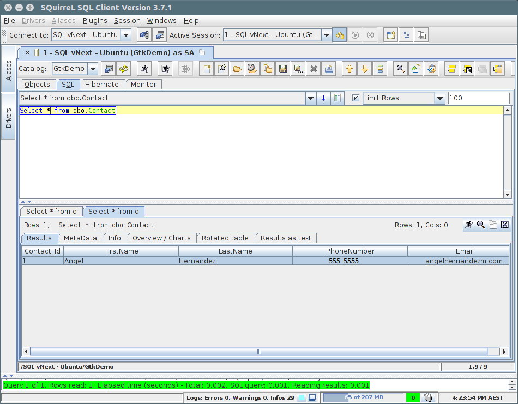Click the rerun query icon in results
The height and width of the screenshot is (404, 518).
point(468,225)
